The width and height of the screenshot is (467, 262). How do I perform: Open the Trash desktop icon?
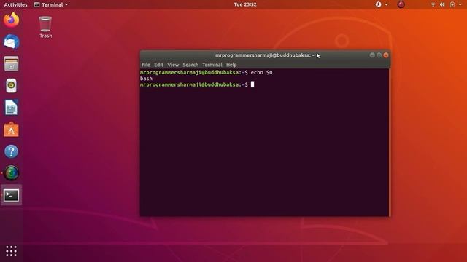tap(45, 27)
